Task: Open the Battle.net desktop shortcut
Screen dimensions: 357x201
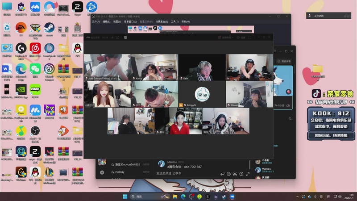Action: pos(91,8)
